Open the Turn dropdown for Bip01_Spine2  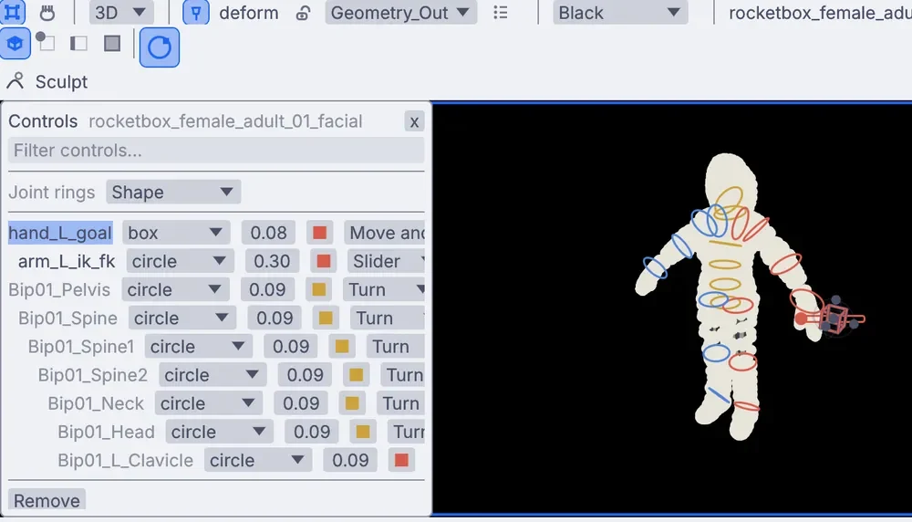pos(402,375)
